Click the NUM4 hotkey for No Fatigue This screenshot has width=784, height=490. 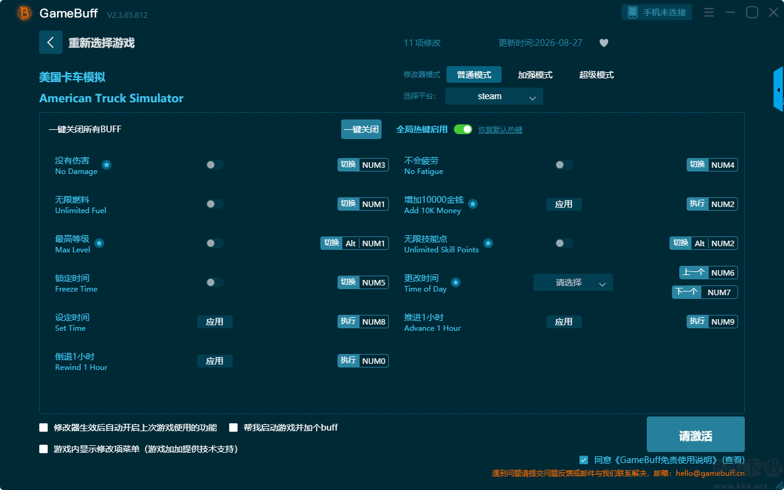coord(712,165)
